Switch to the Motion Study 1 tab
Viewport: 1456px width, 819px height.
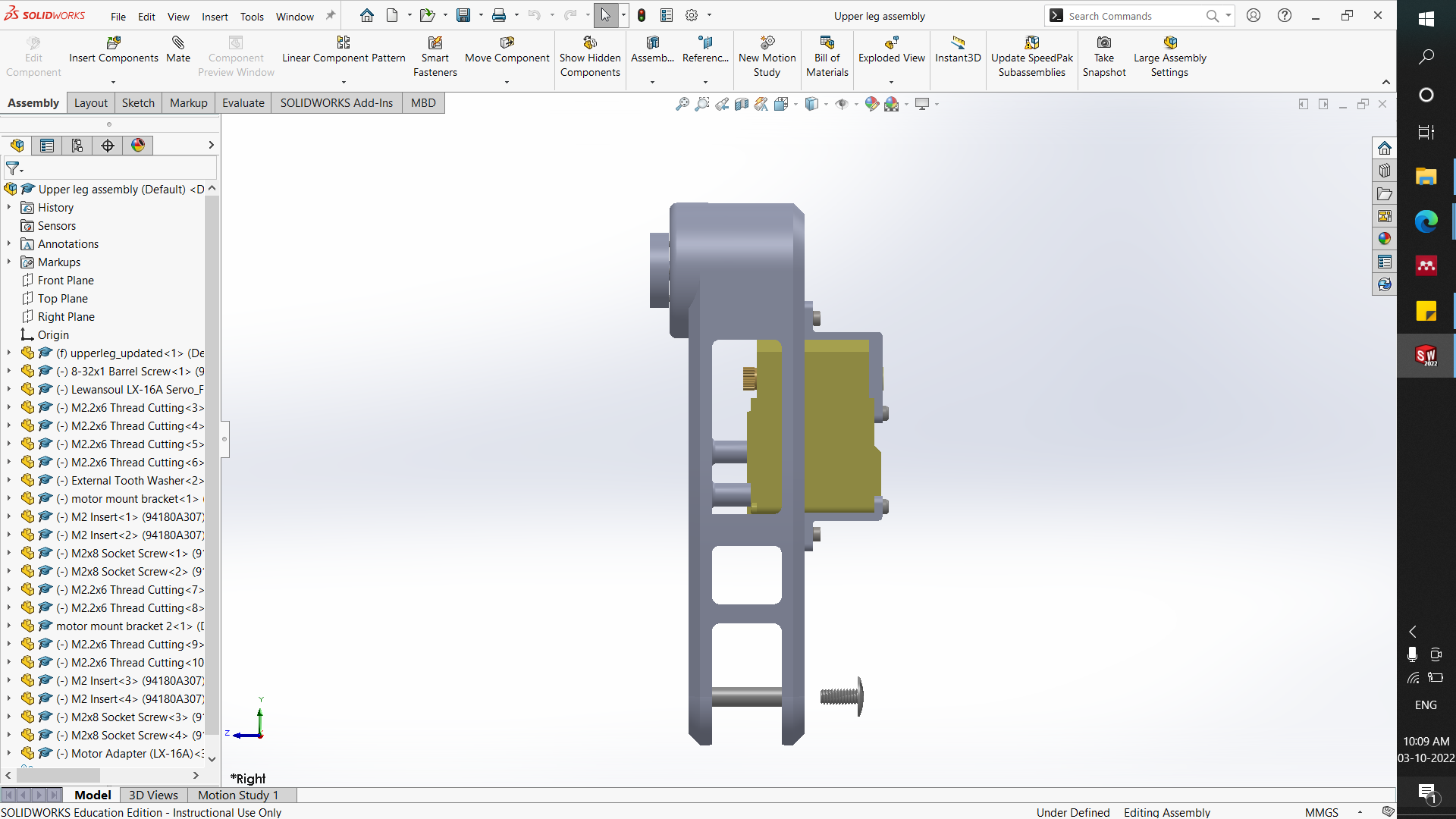[x=237, y=795]
